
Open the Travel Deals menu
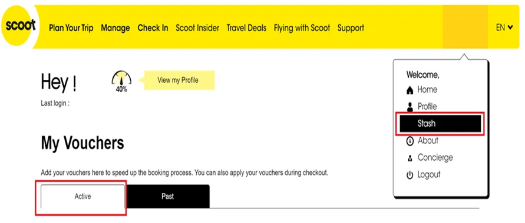click(x=246, y=28)
